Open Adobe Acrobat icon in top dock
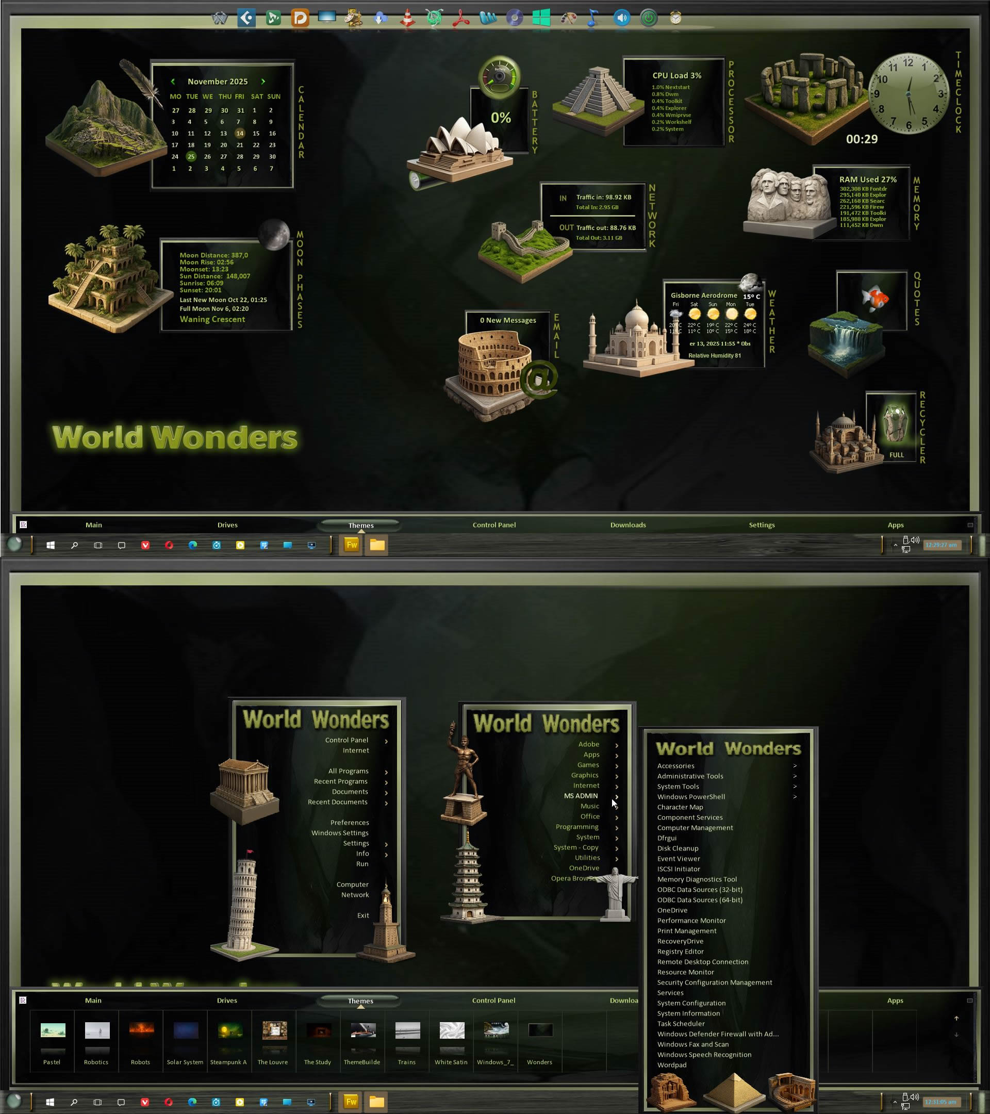Image resolution: width=990 pixels, height=1114 pixels. point(461,18)
